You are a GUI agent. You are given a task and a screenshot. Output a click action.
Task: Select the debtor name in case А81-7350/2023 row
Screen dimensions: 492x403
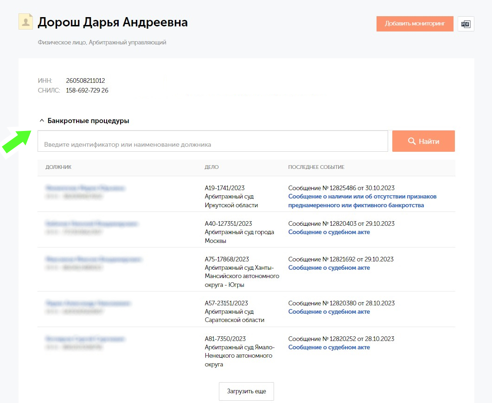point(85,339)
